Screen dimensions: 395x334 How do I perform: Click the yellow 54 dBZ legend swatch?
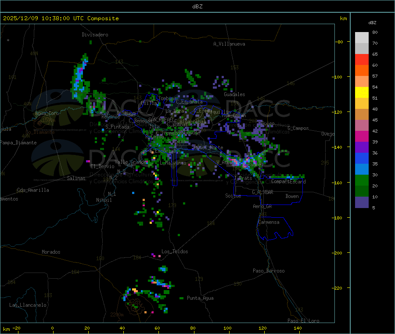[x=362, y=93]
